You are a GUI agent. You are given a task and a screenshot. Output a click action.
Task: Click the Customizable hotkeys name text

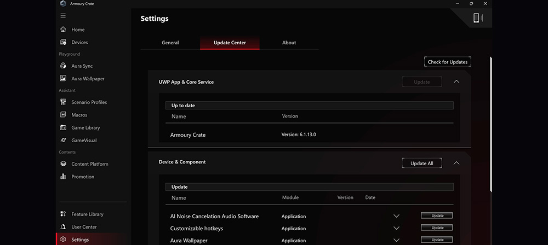tap(196, 229)
